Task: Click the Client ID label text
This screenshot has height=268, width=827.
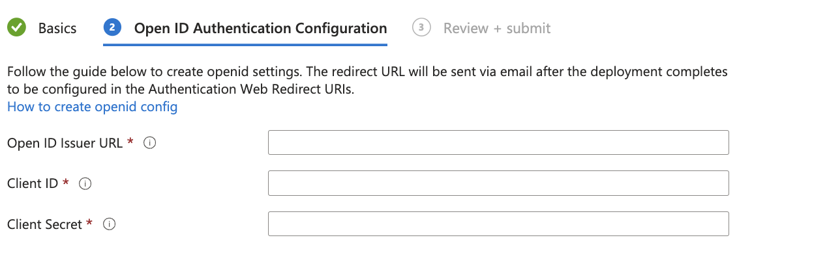Action: (33, 184)
